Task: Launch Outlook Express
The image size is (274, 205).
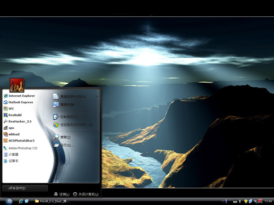Action: click(18, 102)
